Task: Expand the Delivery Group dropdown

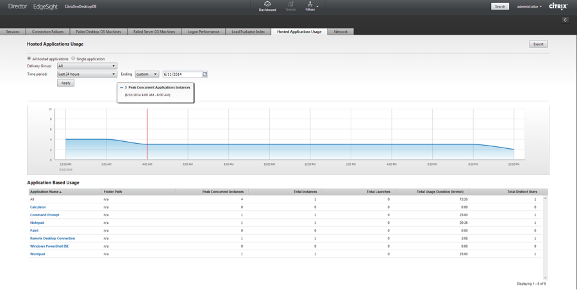Action: click(87, 66)
